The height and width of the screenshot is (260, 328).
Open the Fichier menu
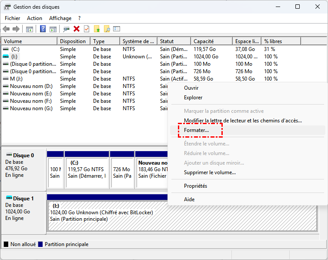(13, 18)
